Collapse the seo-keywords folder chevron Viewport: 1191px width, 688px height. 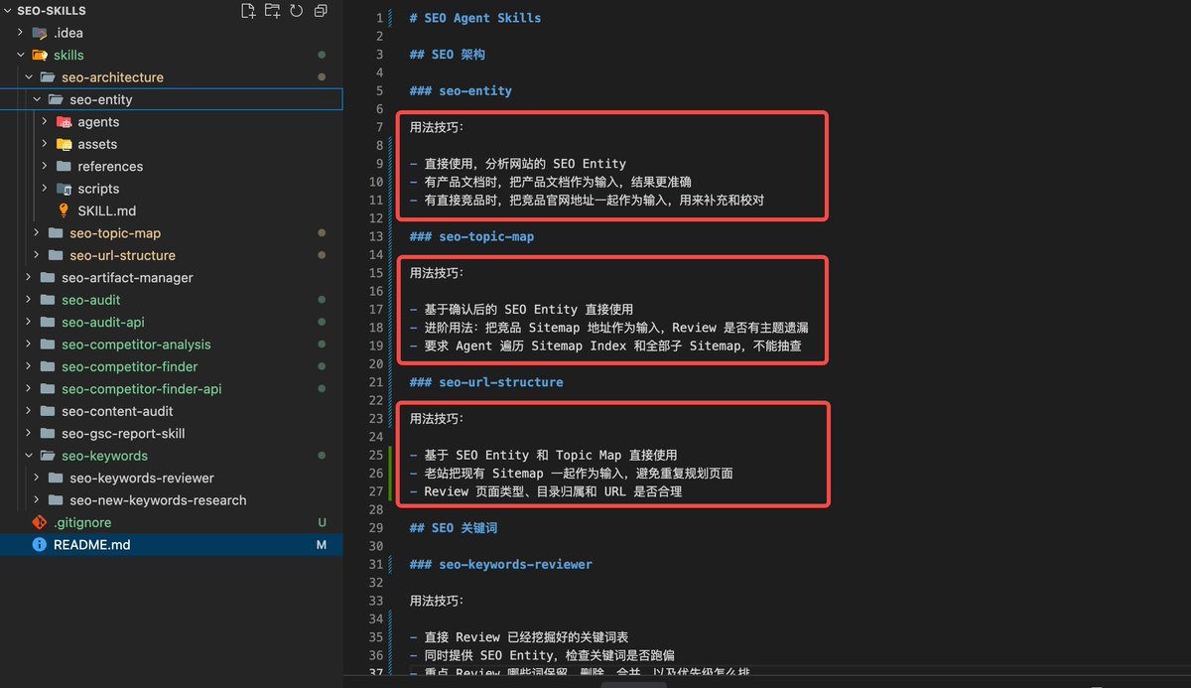[x=28, y=456]
